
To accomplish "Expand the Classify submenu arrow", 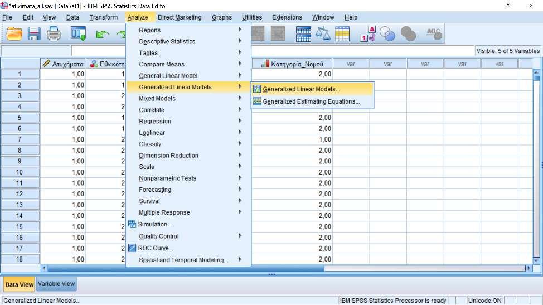I will pyautogui.click(x=240, y=144).
